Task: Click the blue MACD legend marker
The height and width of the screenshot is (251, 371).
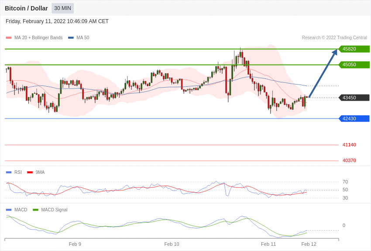Action: 9,210
